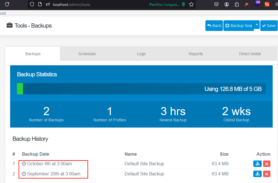The width and height of the screenshot is (278, 183).
Task: Click the "Using 126.8 MB of 5 GB" text
Action: (233, 89)
